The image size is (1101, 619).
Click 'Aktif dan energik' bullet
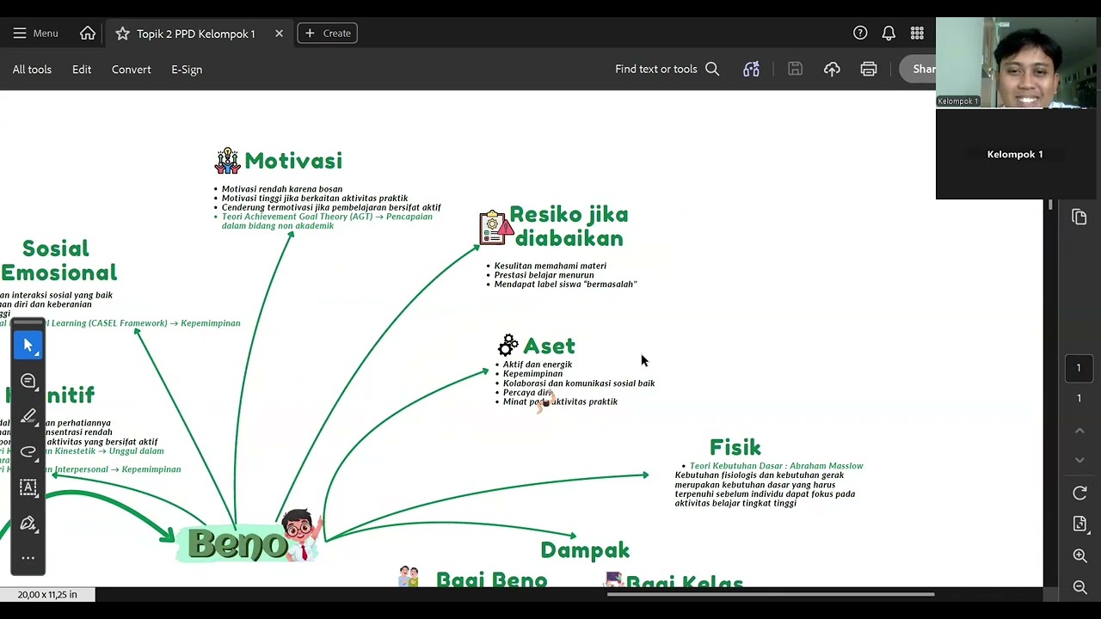tap(538, 365)
